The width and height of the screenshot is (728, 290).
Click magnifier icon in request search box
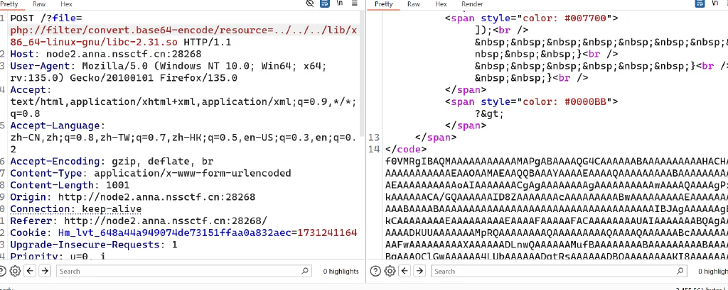coord(305,271)
